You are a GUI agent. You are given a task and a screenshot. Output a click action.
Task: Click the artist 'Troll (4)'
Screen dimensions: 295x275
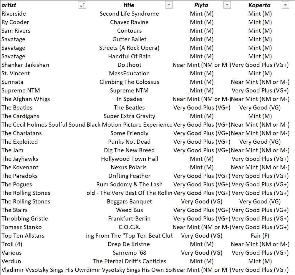click(x=12, y=244)
